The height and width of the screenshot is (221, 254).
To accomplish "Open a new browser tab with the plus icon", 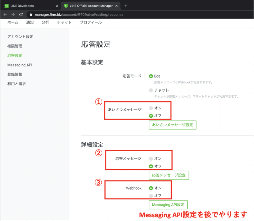I will pyautogui.click(x=125, y=5).
